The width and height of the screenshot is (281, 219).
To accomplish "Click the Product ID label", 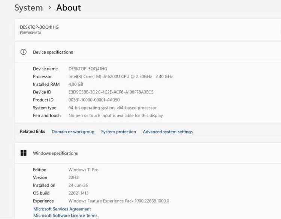I will coord(43,100).
